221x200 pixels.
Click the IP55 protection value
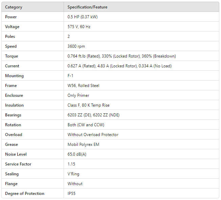pos(72,194)
